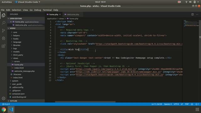Open the clock Wed 18:41

tap(100, 2)
